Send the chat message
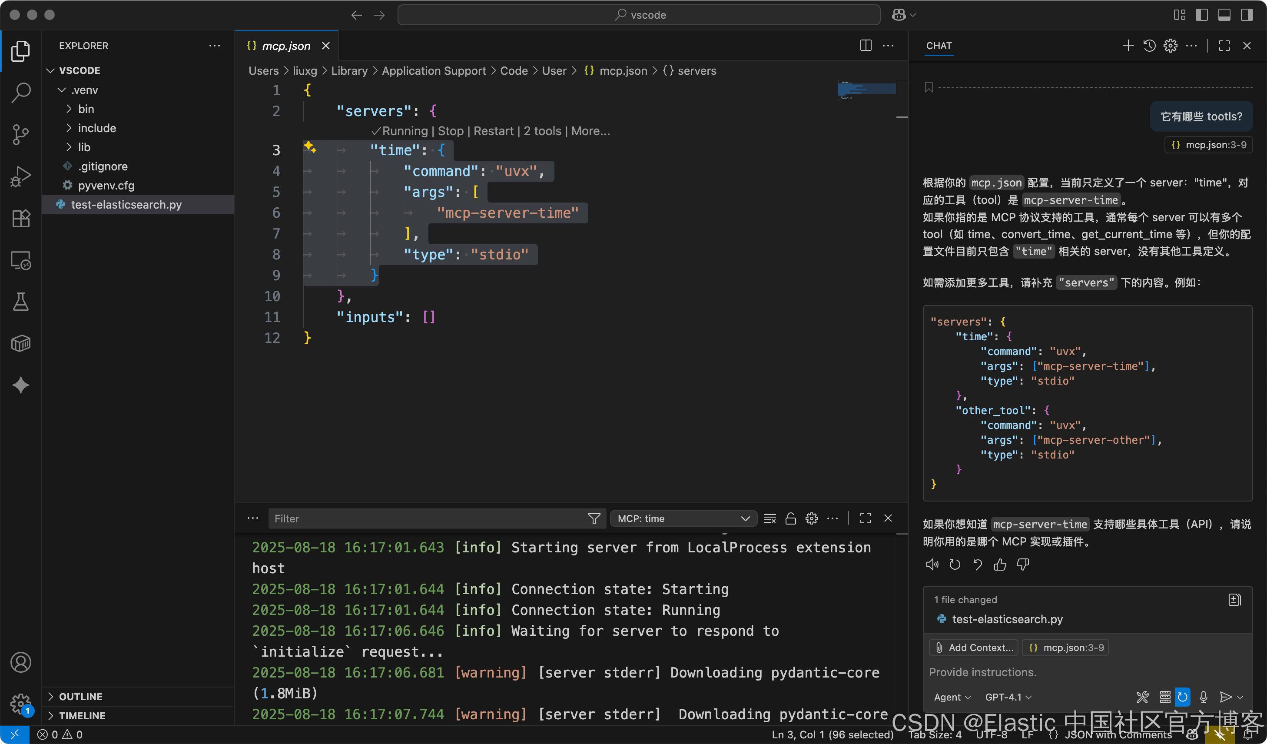Viewport: 1267px width, 744px height. (1225, 697)
